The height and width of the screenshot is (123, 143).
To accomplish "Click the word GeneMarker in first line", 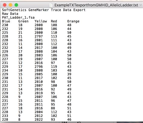I will (x=39, y=10).
